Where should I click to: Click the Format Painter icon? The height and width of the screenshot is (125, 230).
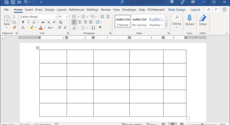[x=14, y=27]
